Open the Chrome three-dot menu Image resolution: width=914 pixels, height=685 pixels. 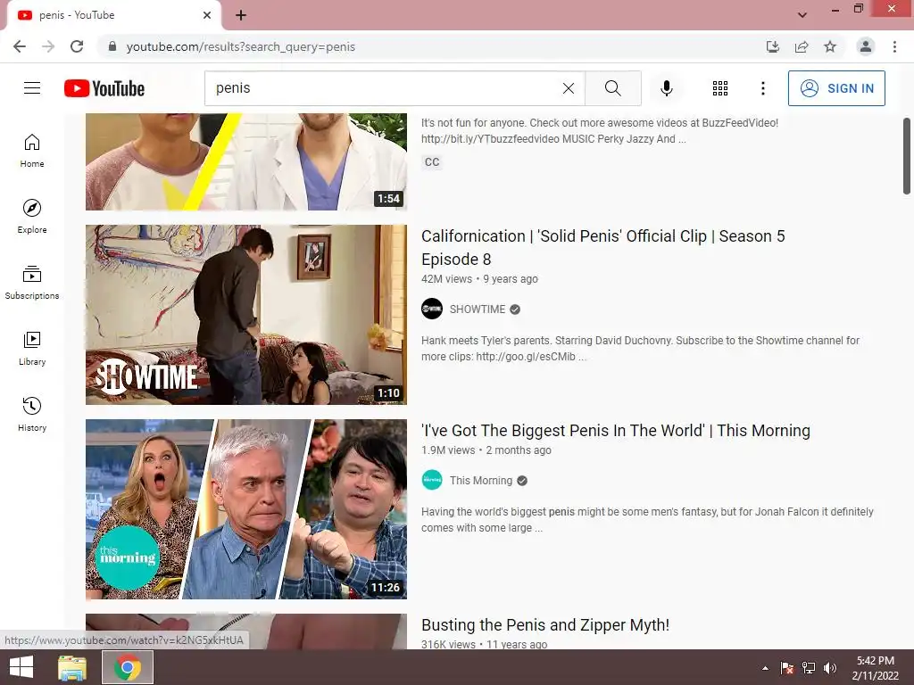(894, 46)
